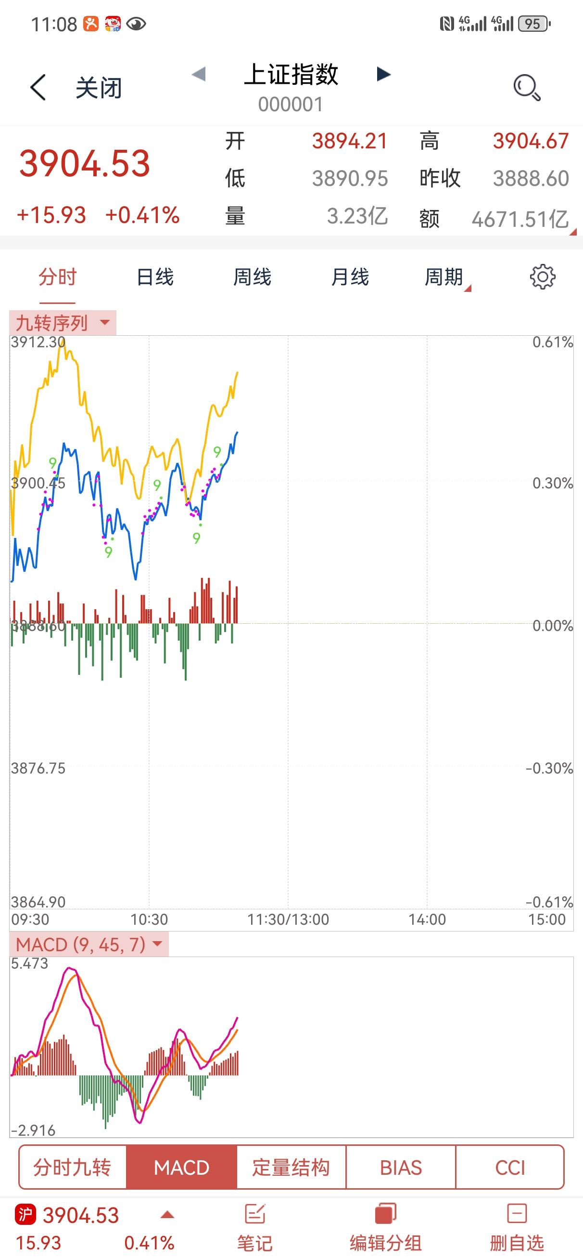Select the BIAS indicator option

401,1168
